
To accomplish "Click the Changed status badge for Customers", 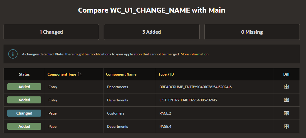I will click(24, 113).
